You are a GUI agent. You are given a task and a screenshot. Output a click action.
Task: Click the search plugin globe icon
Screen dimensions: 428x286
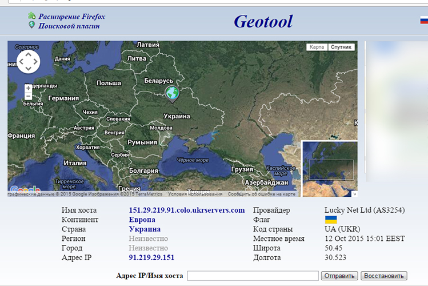(x=31, y=25)
